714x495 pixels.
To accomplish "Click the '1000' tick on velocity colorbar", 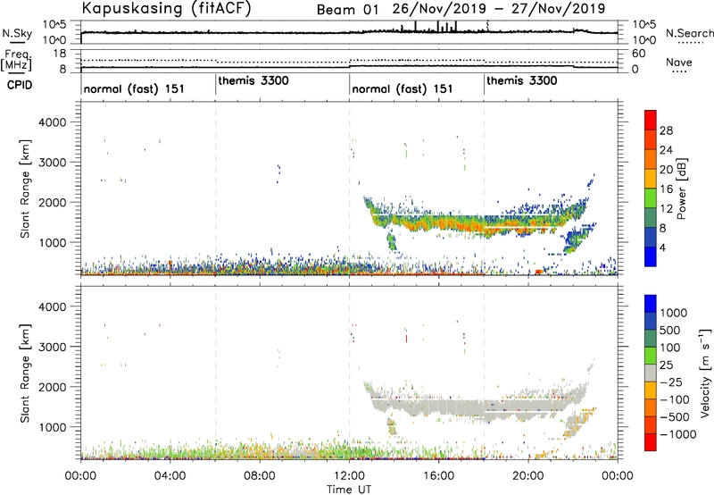I will pyautogui.click(x=673, y=313).
